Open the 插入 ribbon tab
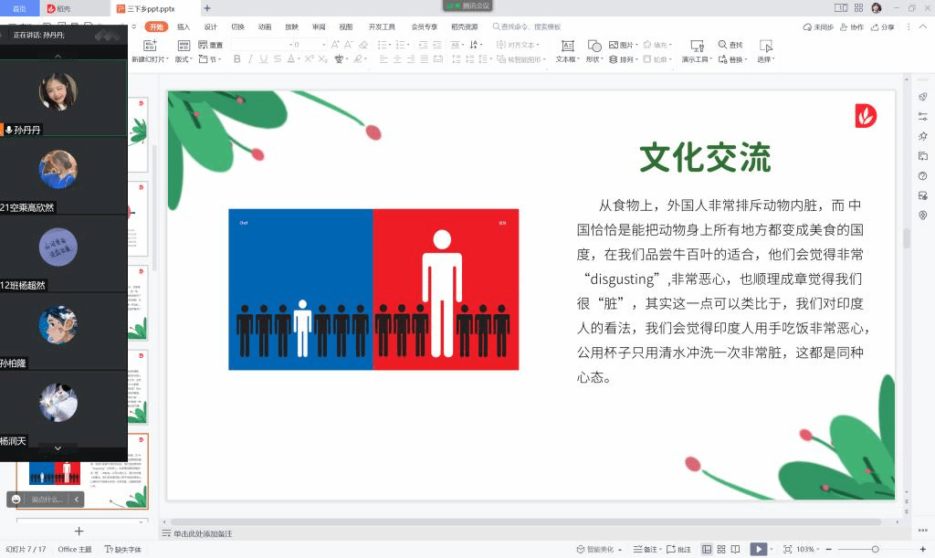Viewport: 935px width, 558px height. click(184, 26)
